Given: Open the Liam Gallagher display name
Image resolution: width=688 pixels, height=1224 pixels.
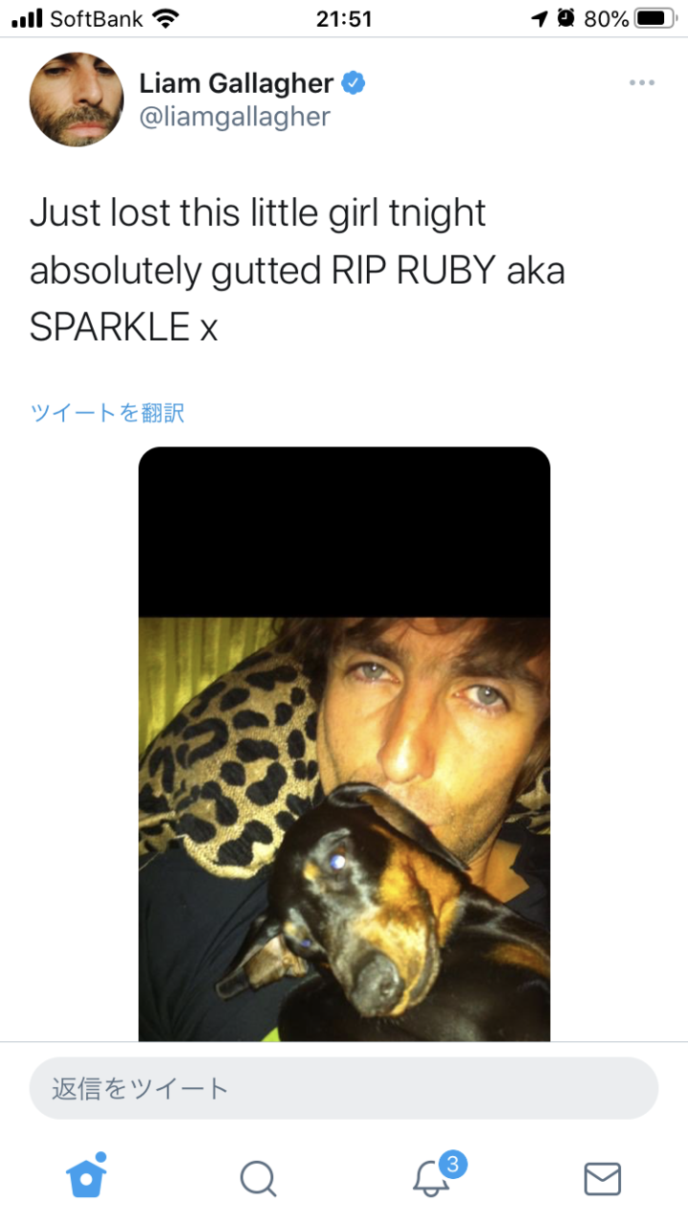Looking at the screenshot, I should 236,83.
